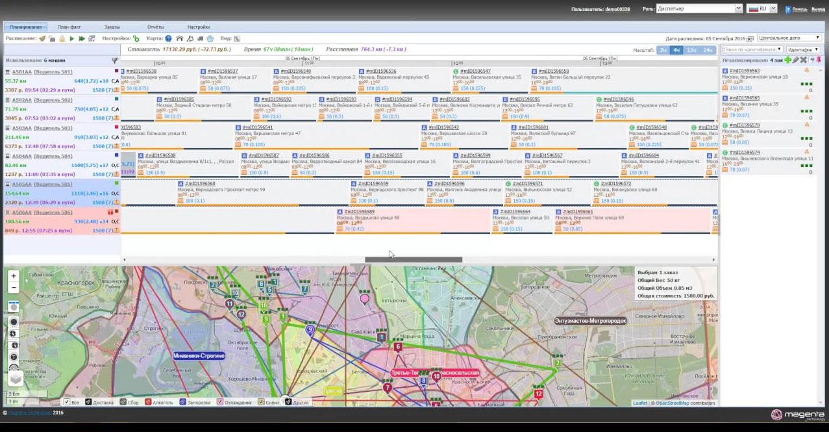This screenshot has width=829, height=432.
Task: Click the horizontal timeline scrollbar thumb
Action: pyautogui.click(x=414, y=260)
